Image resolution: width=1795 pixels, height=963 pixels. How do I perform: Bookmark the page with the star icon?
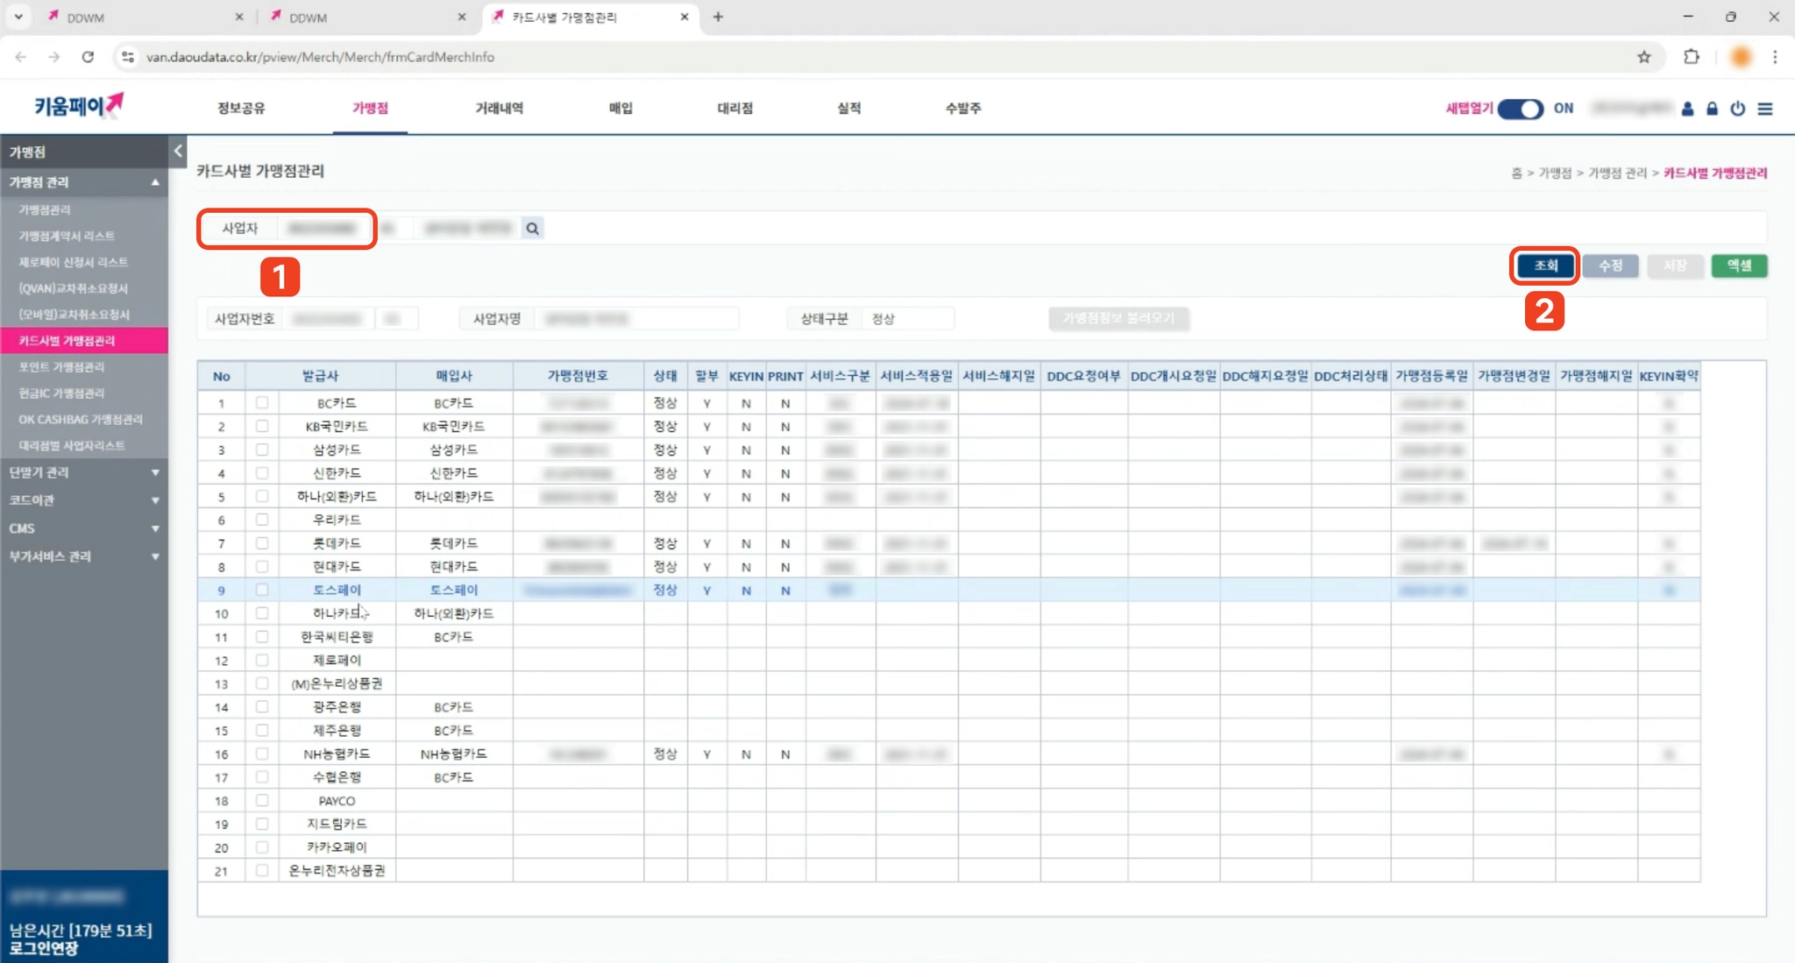point(1643,57)
